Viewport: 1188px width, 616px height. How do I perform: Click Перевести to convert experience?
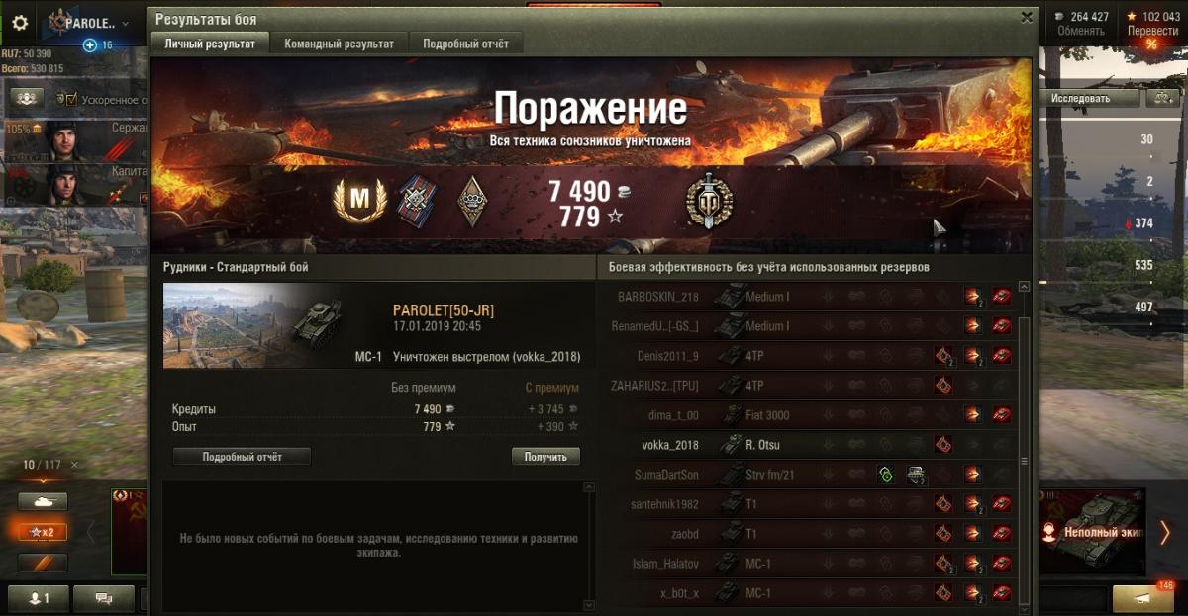tap(1152, 31)
